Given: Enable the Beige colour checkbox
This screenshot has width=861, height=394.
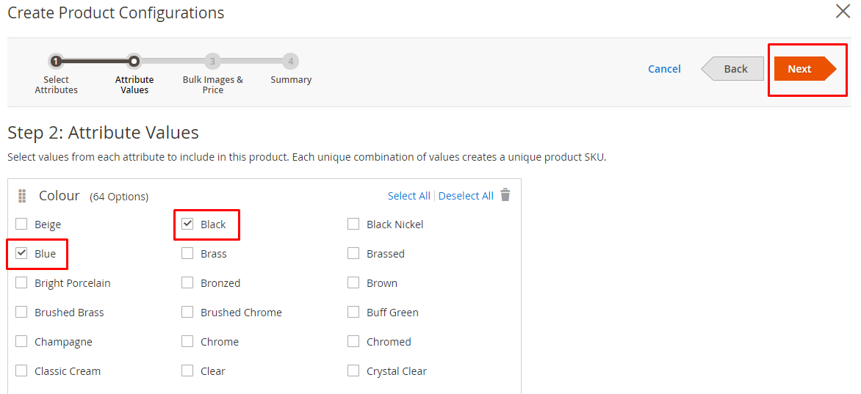Looking at the screenshot, I should point(22,224).
